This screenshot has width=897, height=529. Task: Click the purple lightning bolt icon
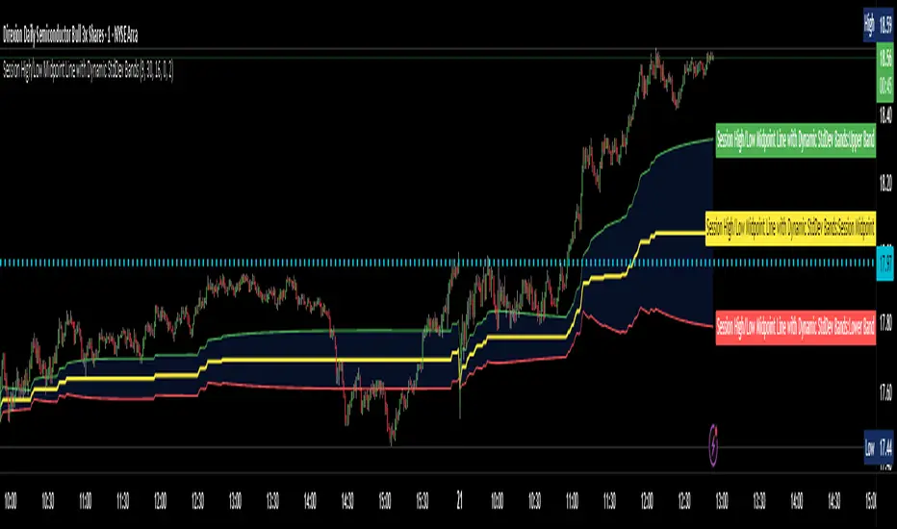click(x=713, y=444)
